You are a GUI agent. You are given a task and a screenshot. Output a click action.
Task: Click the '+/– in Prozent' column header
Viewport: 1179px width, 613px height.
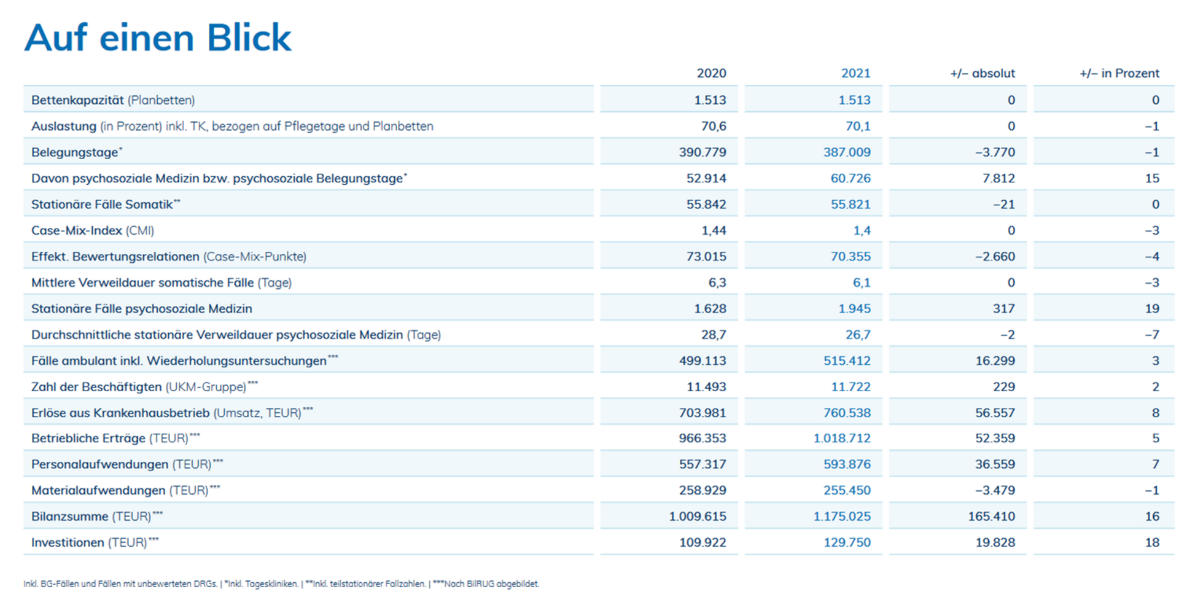point(1119,73)
